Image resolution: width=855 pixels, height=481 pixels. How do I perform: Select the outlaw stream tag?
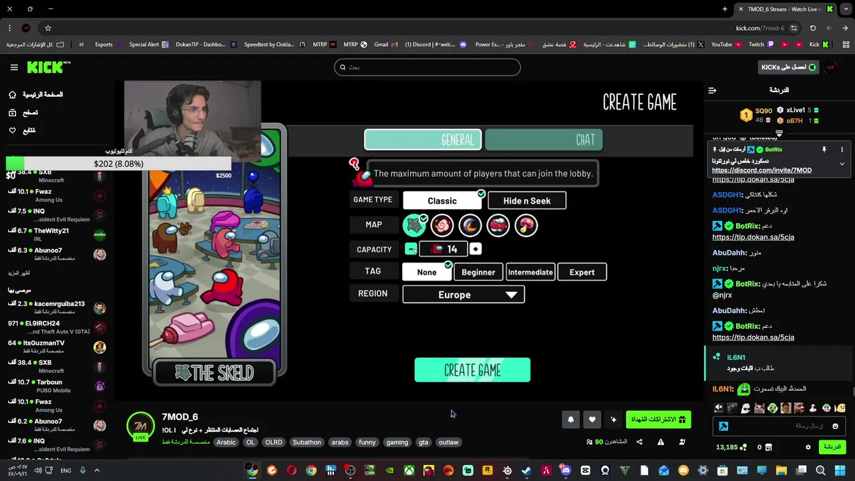448,442
